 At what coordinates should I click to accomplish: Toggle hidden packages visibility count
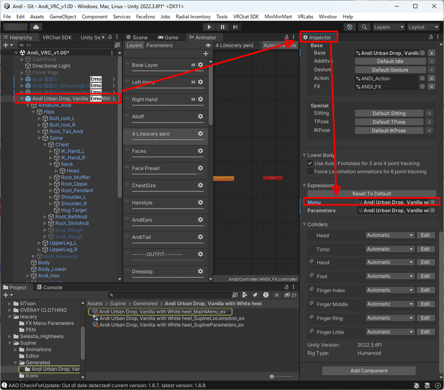(x=290, y=295)
